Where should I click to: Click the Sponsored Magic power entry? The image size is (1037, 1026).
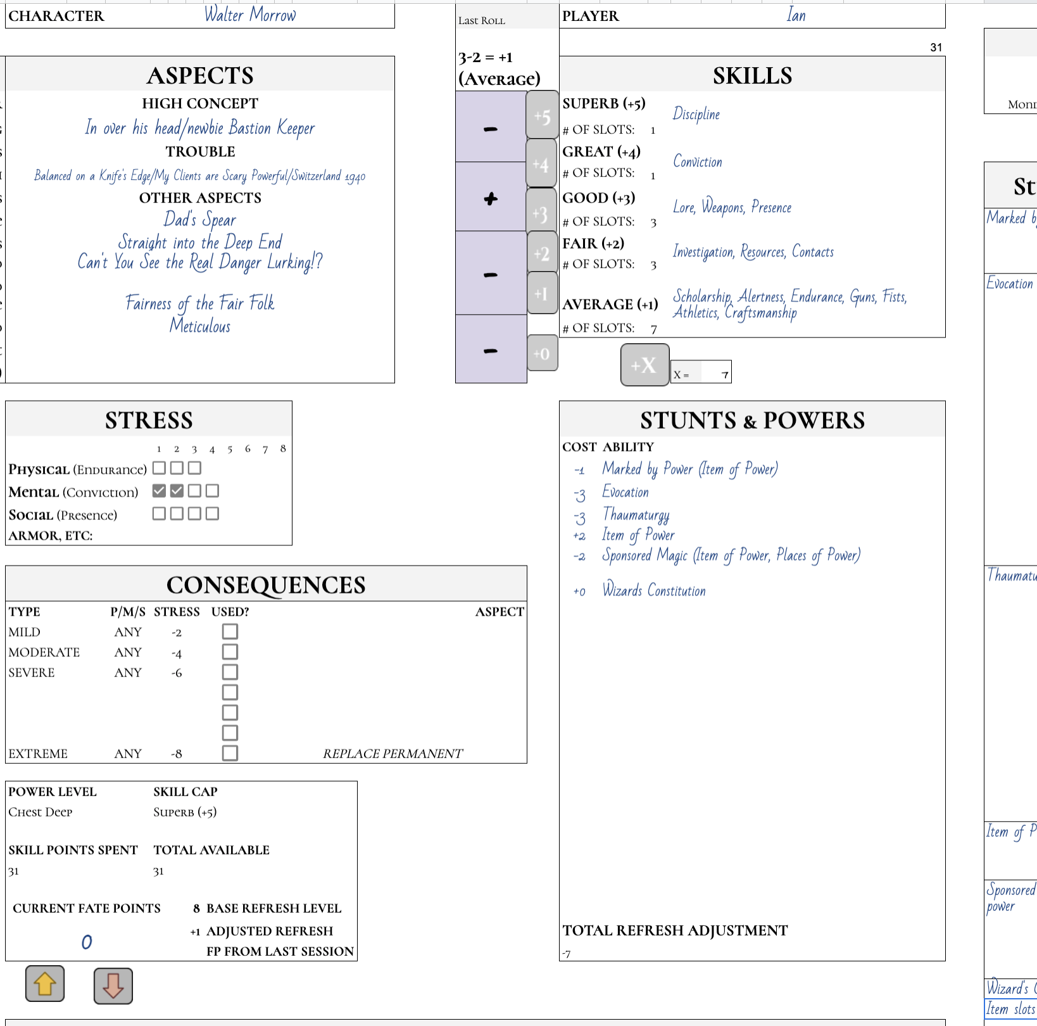(x=731, y=555)
